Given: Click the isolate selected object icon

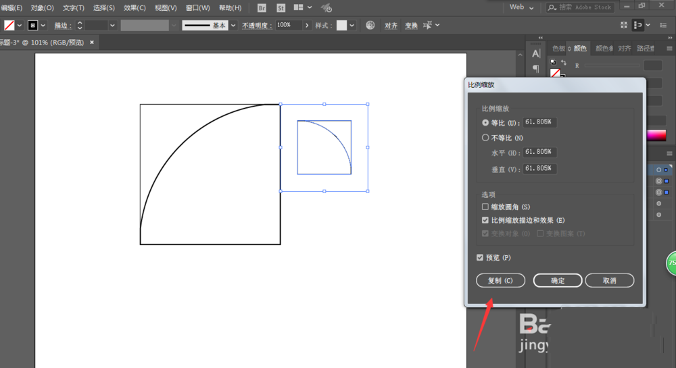Looking at the screenshot, I should [x=427, y=25].
